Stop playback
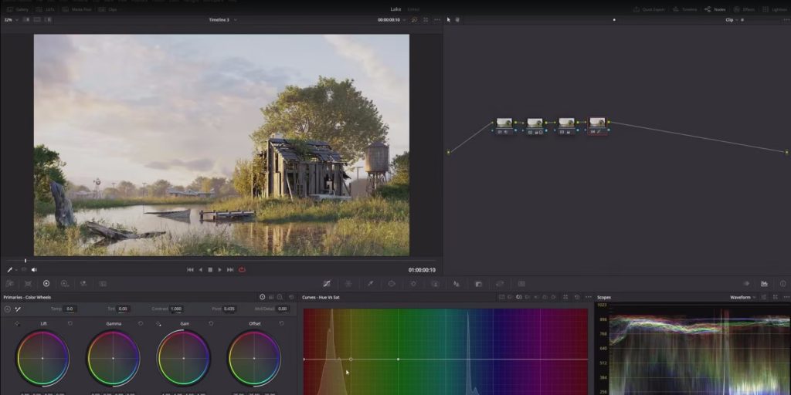 210,269
